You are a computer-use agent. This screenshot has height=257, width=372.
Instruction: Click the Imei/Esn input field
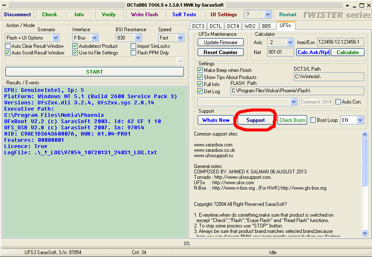pos(340,42)
